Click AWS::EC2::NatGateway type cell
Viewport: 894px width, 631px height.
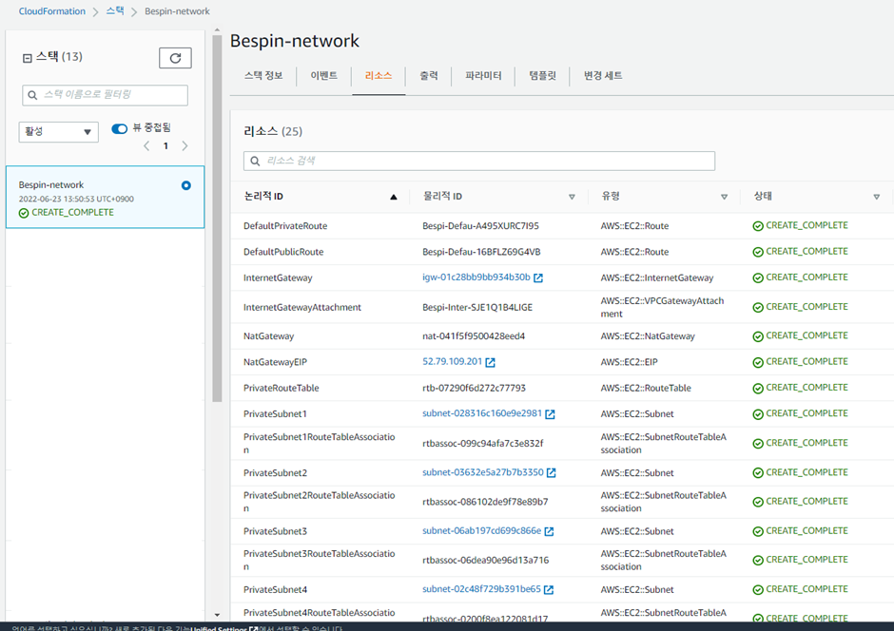click(648, 336)
